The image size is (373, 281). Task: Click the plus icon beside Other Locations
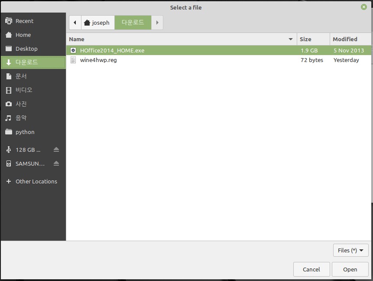9,181
